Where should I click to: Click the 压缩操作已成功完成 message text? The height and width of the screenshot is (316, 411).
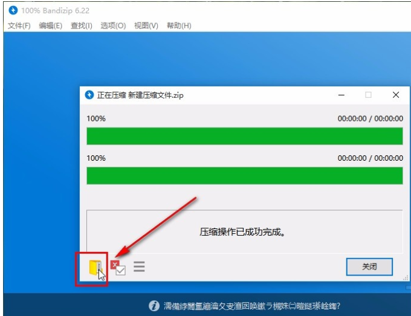242,232
